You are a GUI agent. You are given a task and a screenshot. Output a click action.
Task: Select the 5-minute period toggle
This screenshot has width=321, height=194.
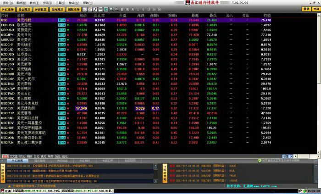[x=143, y=10]
